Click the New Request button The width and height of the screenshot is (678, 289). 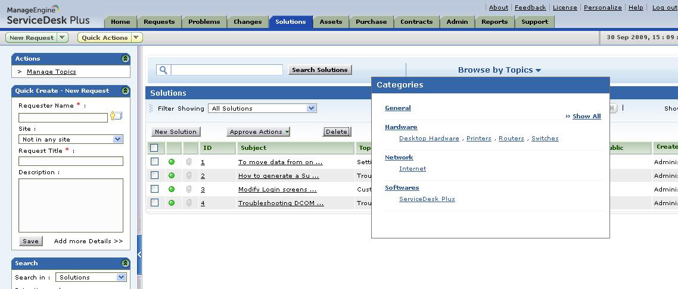[32, 37]
